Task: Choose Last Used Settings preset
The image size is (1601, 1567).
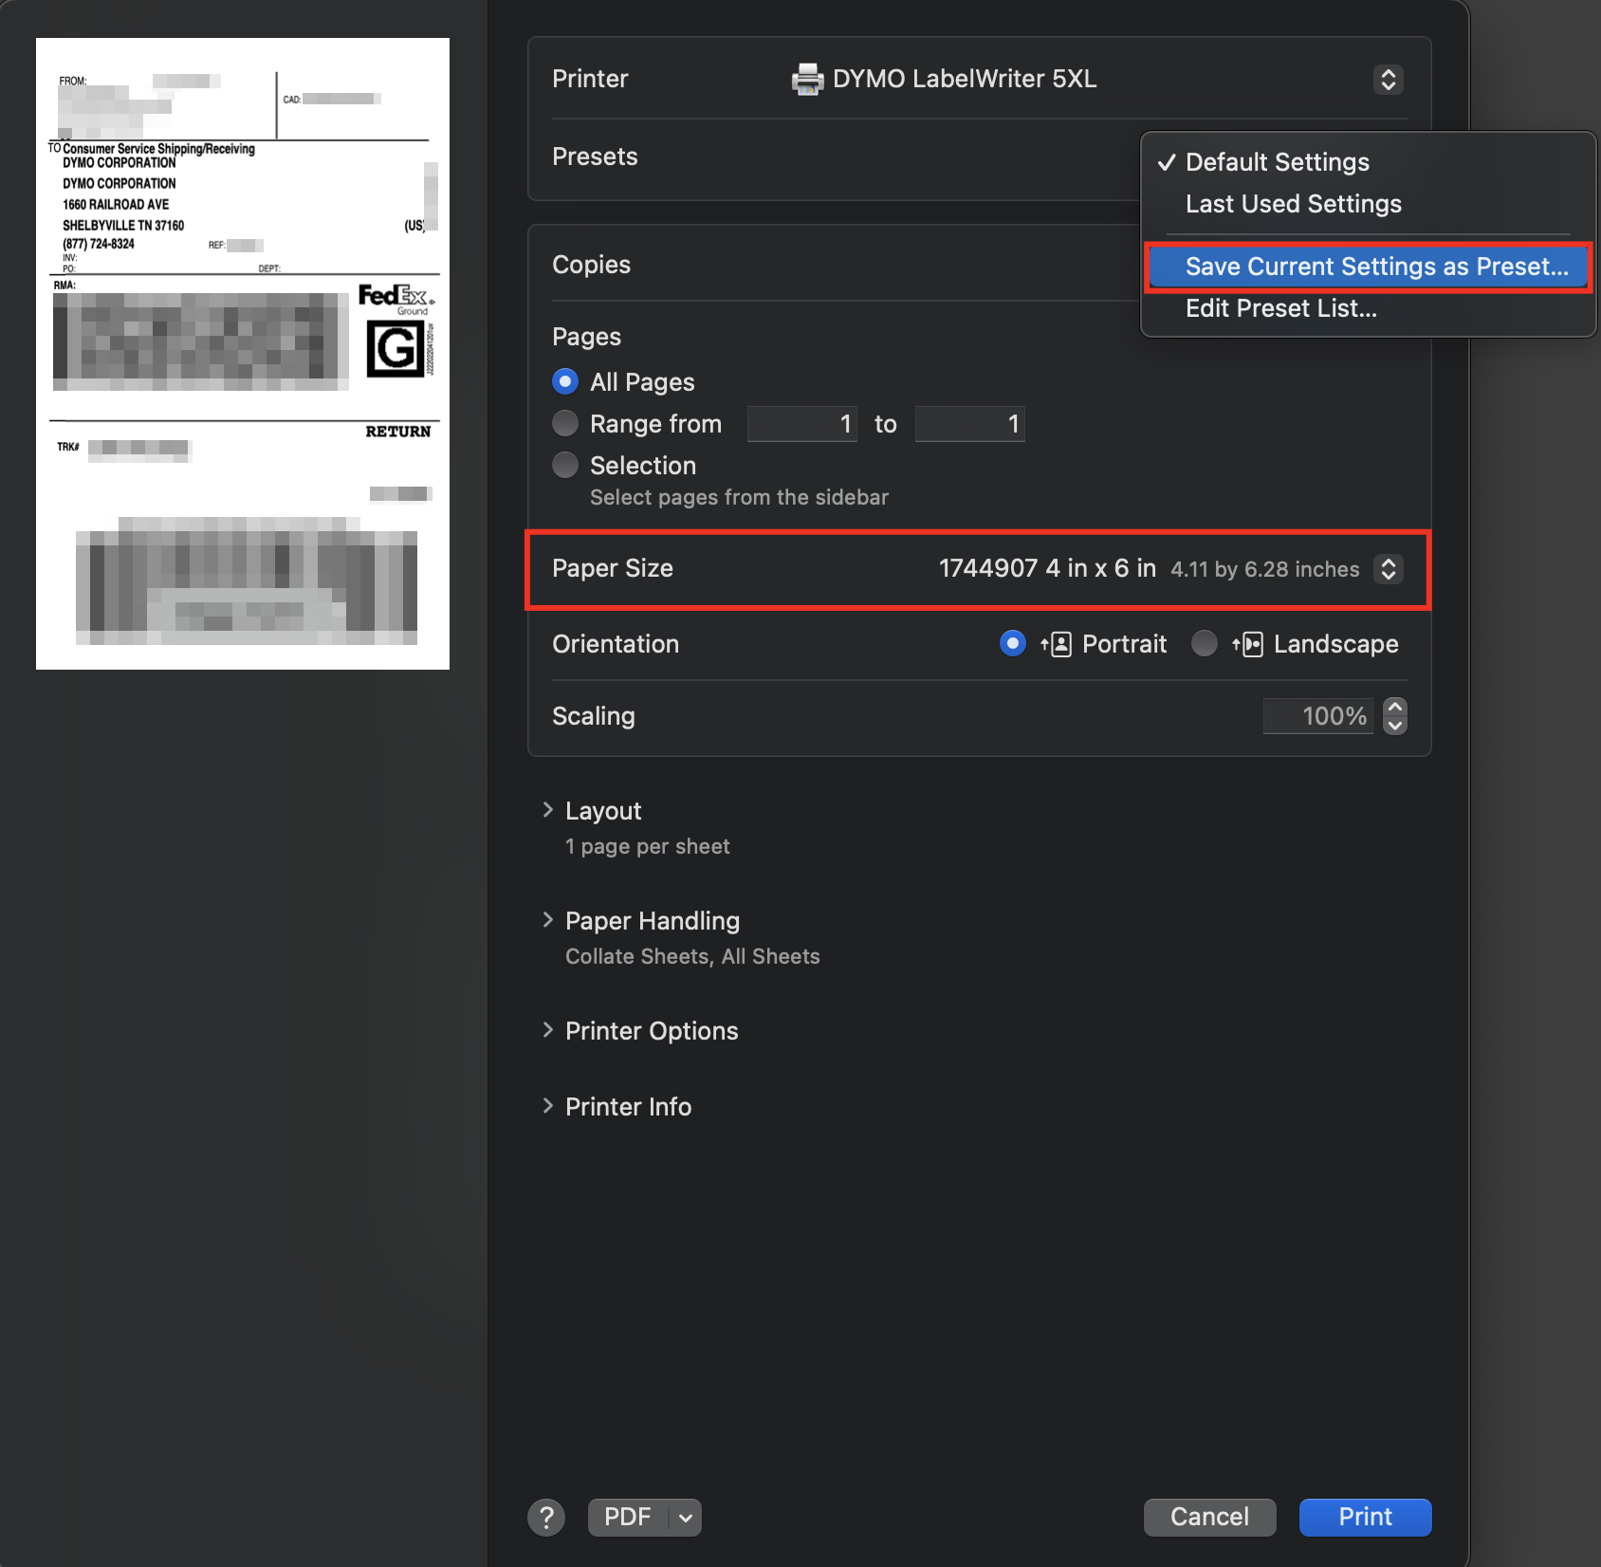Action: coord(1293,204)
